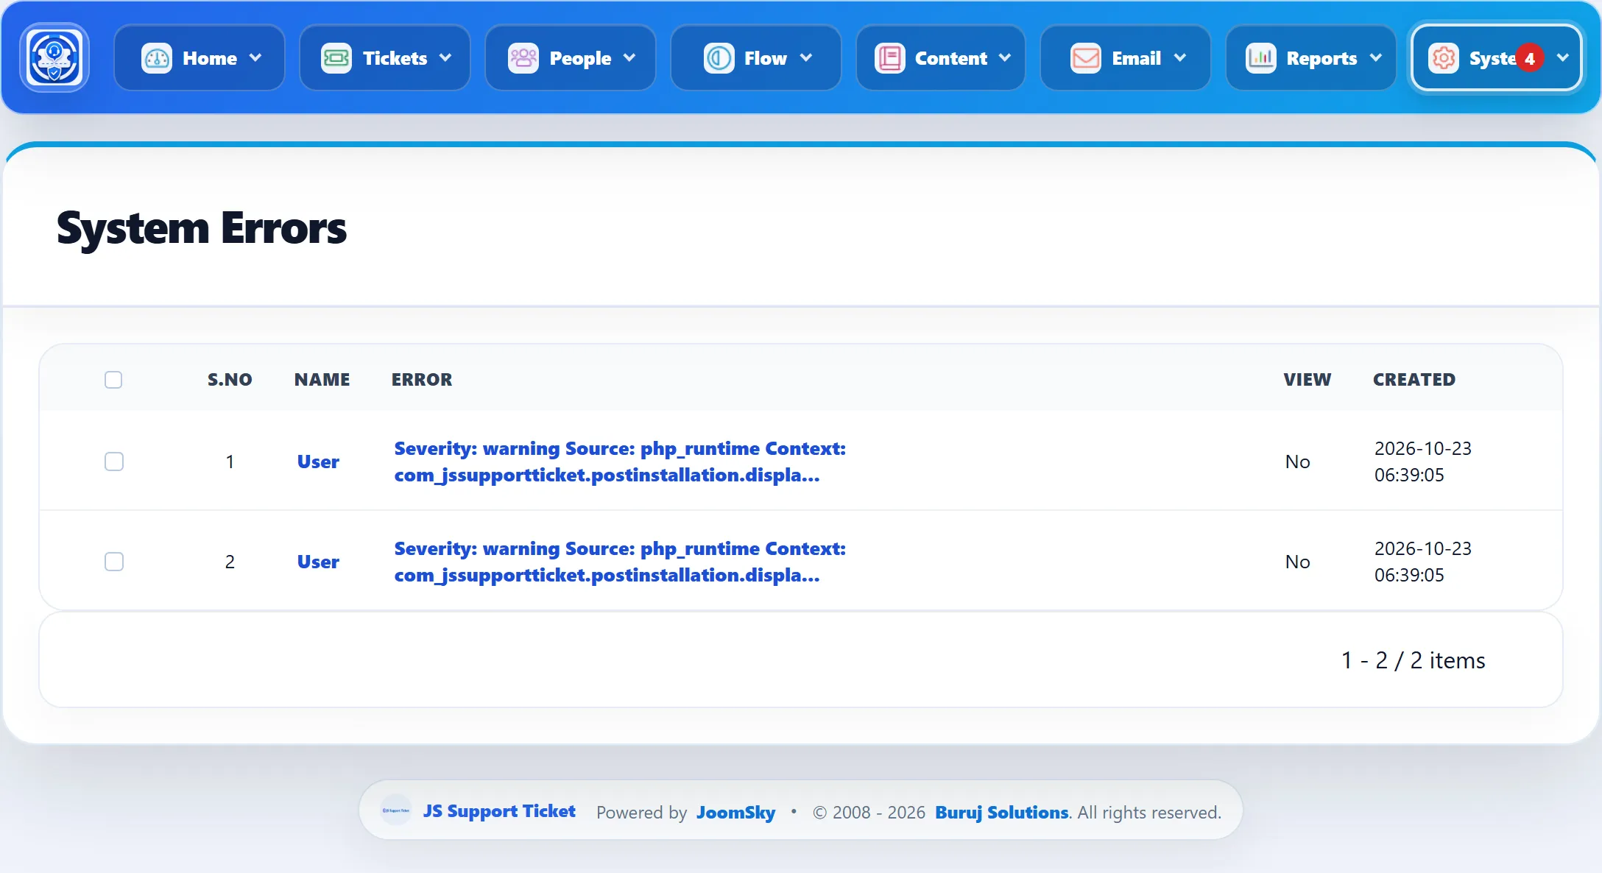
Task: Open the error message link in row 2
Action: click(620, 562)
